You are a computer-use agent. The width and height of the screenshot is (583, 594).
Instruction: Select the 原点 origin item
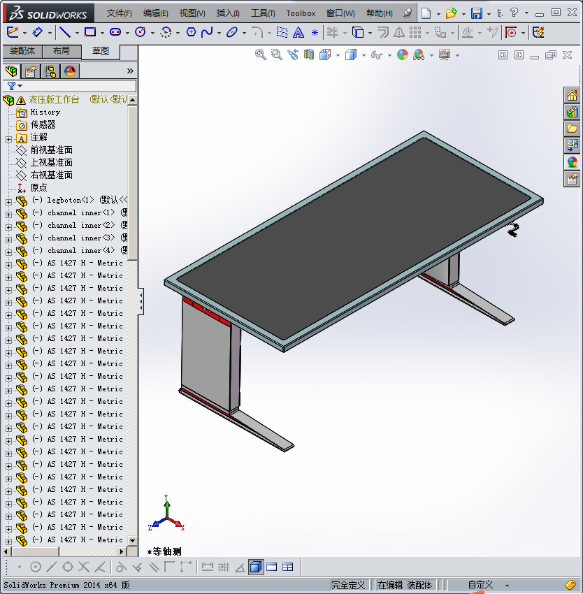(x=38, y=187)
